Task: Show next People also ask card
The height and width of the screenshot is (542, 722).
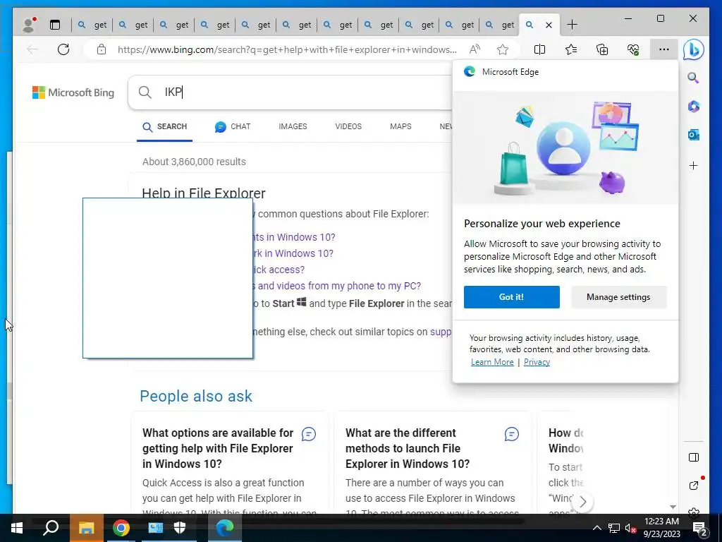Action: [x=582, y=502]
